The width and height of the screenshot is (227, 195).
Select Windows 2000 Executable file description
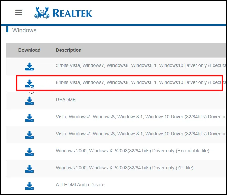133,151
